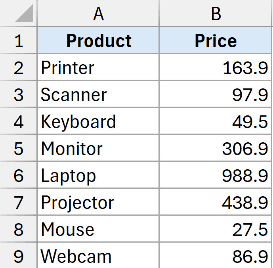Select the Monitor cell
273x268 pixels.
pyautogui.click(x=98, y=149)
